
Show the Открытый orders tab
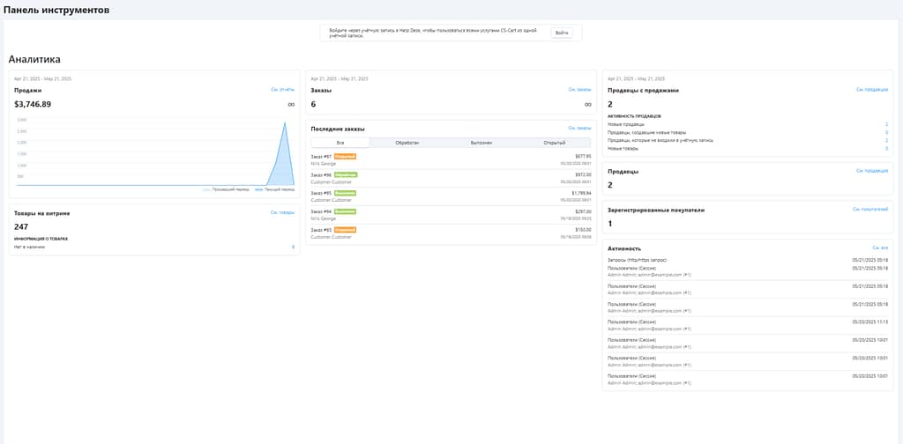[x=554, y=142]
